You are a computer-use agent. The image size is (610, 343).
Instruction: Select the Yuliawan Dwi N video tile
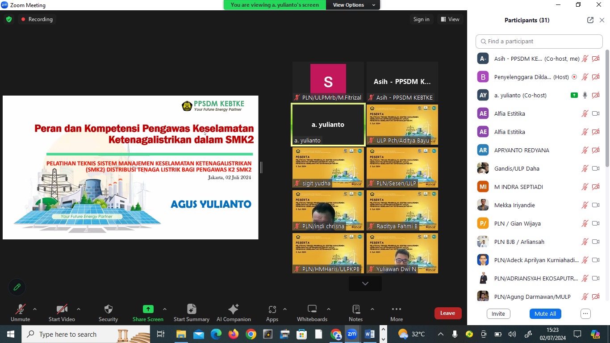(x=402, y=253)
